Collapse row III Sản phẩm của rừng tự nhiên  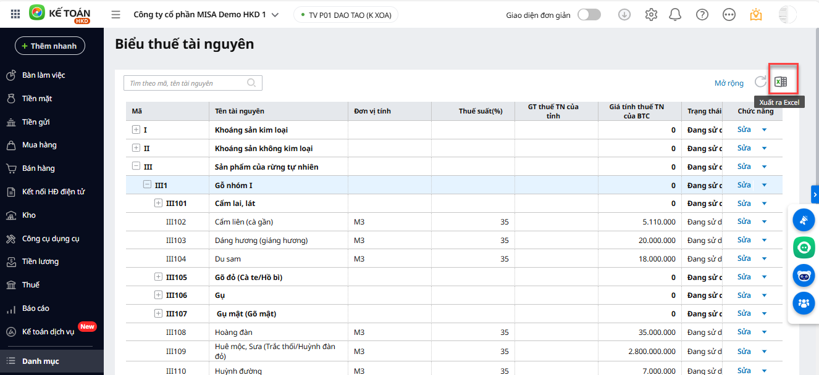(136, 167)
